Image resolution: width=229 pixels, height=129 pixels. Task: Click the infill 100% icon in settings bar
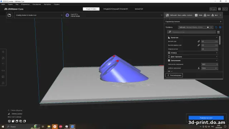(196, 15)
